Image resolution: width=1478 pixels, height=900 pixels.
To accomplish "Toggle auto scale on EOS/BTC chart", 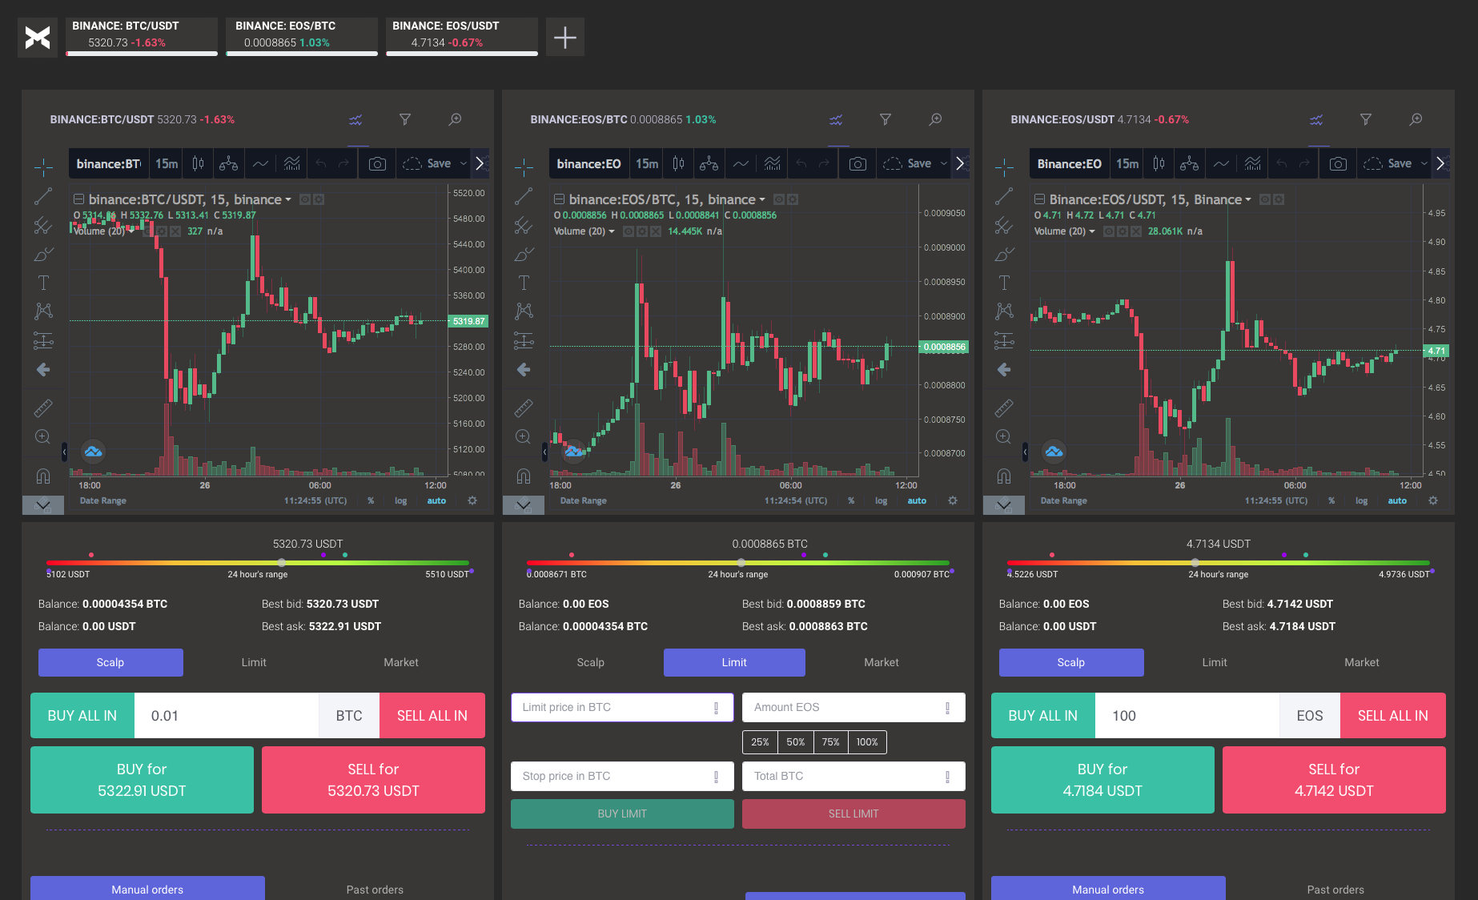I will (917, 500).
